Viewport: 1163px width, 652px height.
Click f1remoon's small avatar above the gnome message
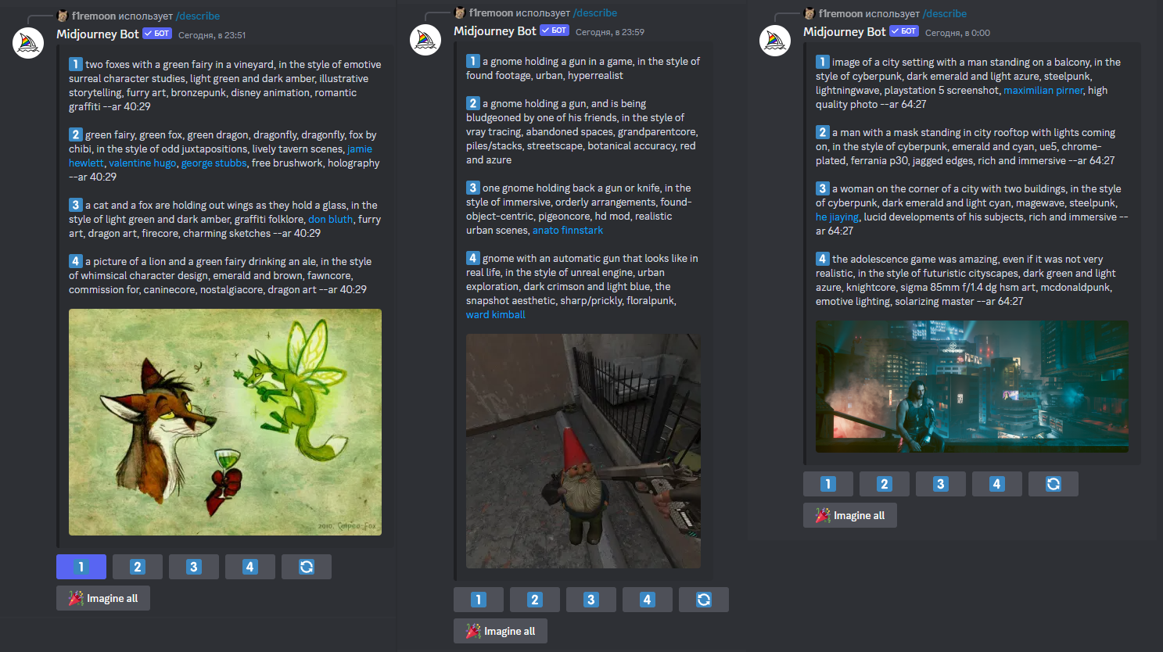pos(460,13)
